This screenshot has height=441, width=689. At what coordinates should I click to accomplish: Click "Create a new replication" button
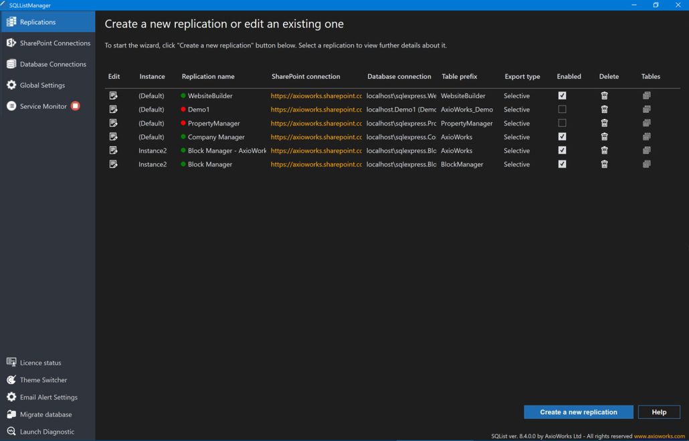coord(578,412)
